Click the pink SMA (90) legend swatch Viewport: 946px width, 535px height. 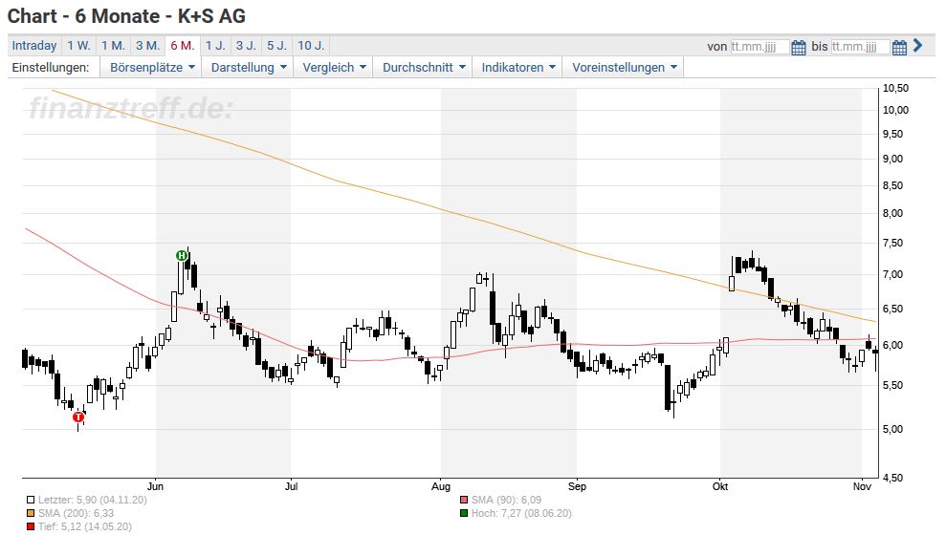tap(464, 500)
